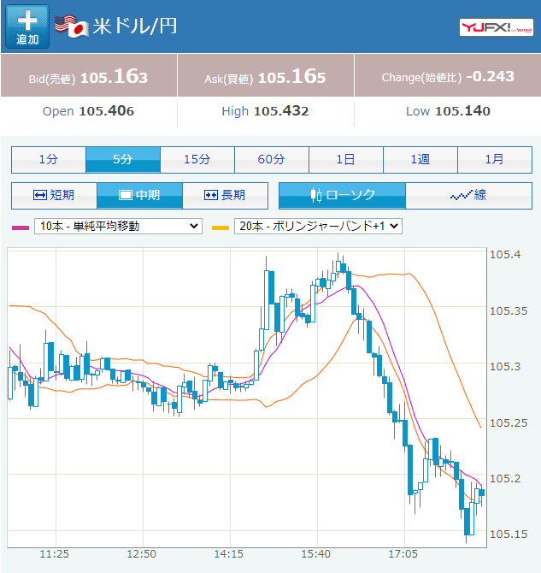The width and height of the screenshot is (541, 573).
Task: Click the magenta moving average swatch
Action: point(21,227)
